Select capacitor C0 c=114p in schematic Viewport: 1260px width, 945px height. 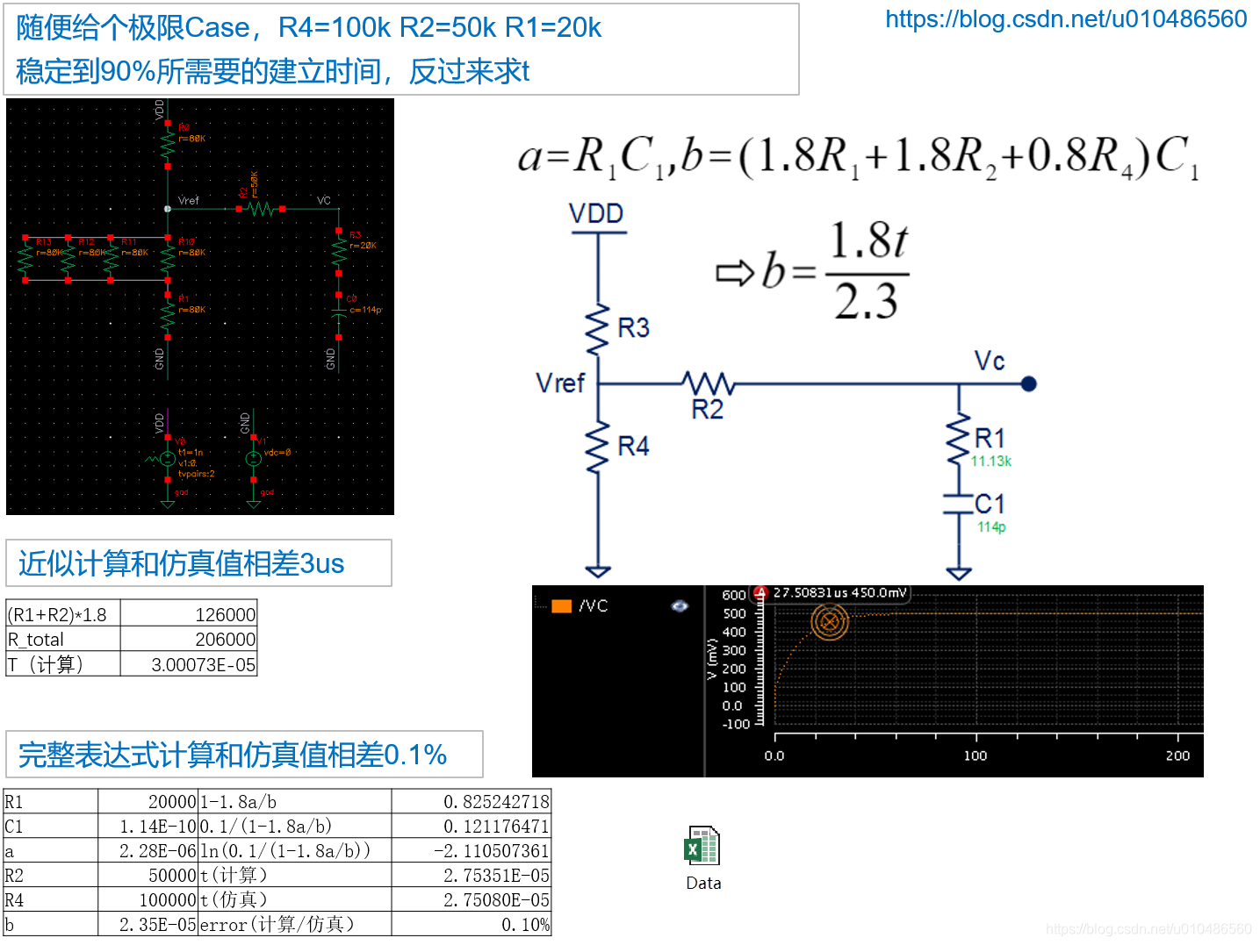339,312
